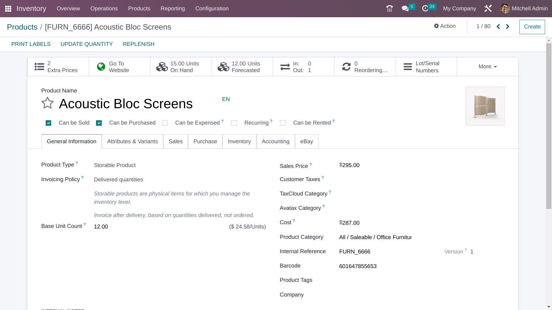Screen dimensions: 552x310
Task: Open the Configuration menu
Action: pos(212,9)
